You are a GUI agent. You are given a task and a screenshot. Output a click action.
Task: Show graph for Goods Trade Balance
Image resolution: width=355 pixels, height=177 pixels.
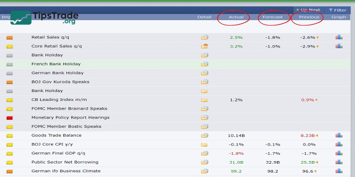tap(339, 135)
